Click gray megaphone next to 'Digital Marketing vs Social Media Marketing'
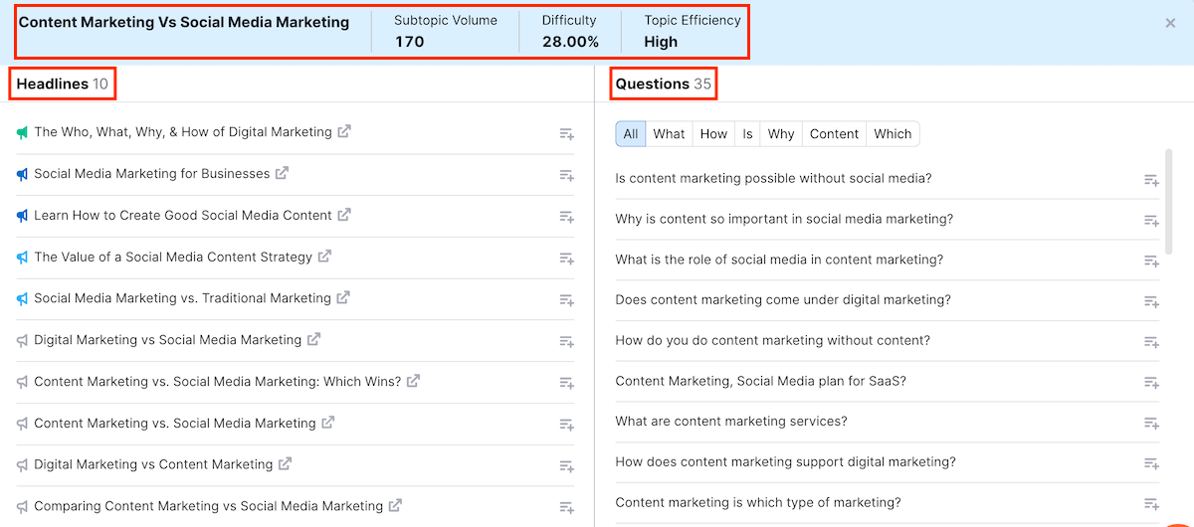 click(22, 340)
